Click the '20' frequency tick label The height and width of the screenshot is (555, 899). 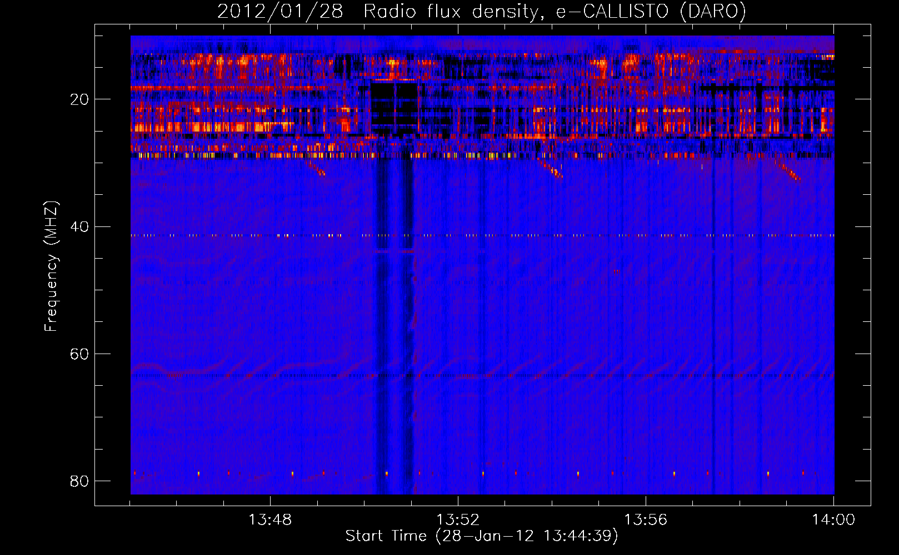coord(79,99)
